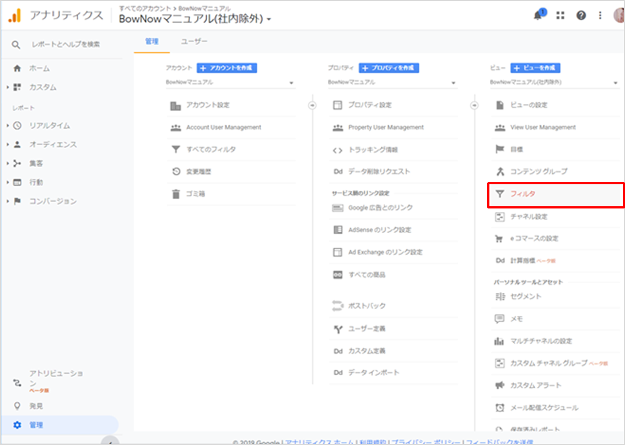Expand the カスタム sidebar section

coord(8,87)
